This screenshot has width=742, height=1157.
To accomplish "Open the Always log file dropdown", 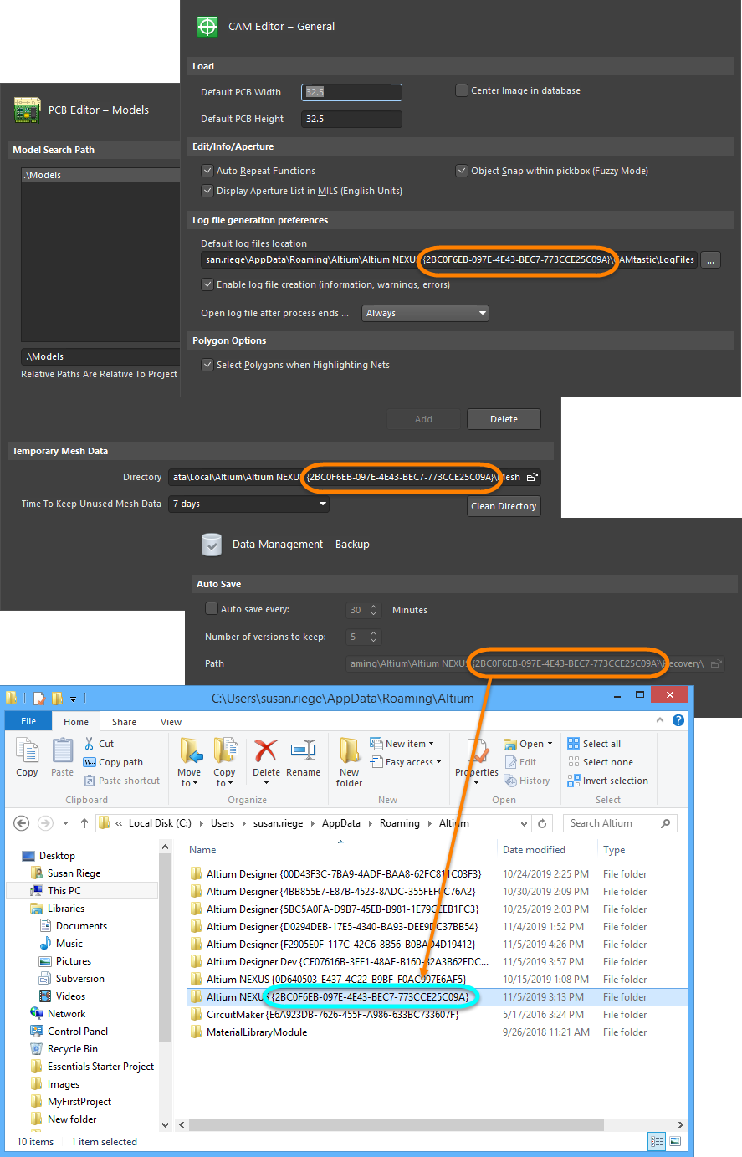I will [425, 314].
